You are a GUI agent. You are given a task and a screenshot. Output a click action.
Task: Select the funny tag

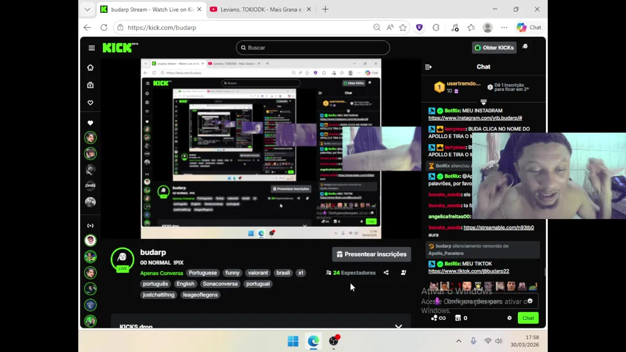232,273
